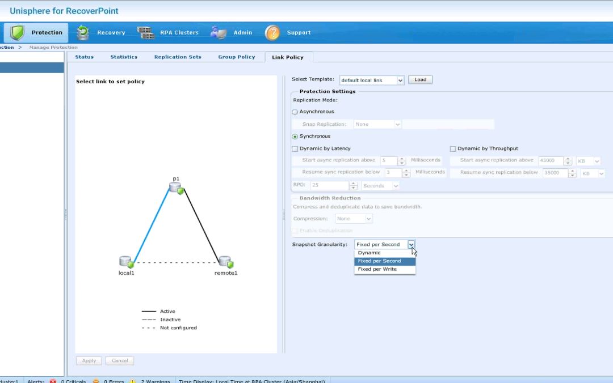Select the p1 production copy node
The height and width of the screenshot is (383, 613).
point(177,186)
